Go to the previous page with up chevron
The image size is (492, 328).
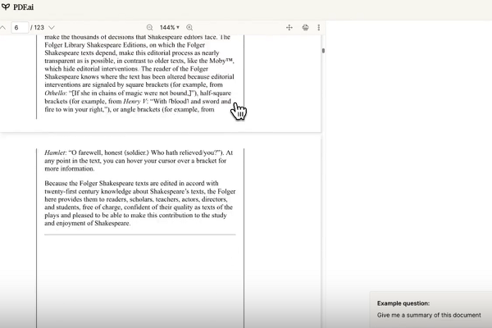coord(2,27)
